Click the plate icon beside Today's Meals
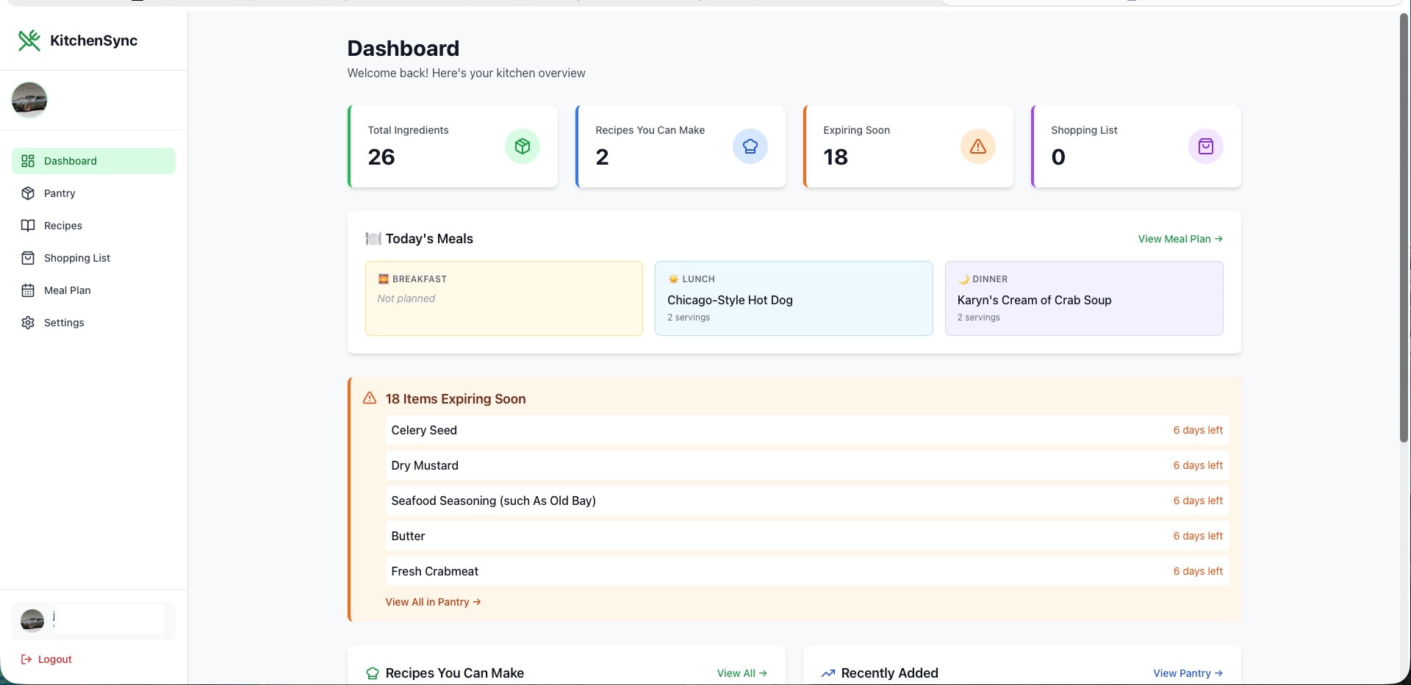 point(373,239)
